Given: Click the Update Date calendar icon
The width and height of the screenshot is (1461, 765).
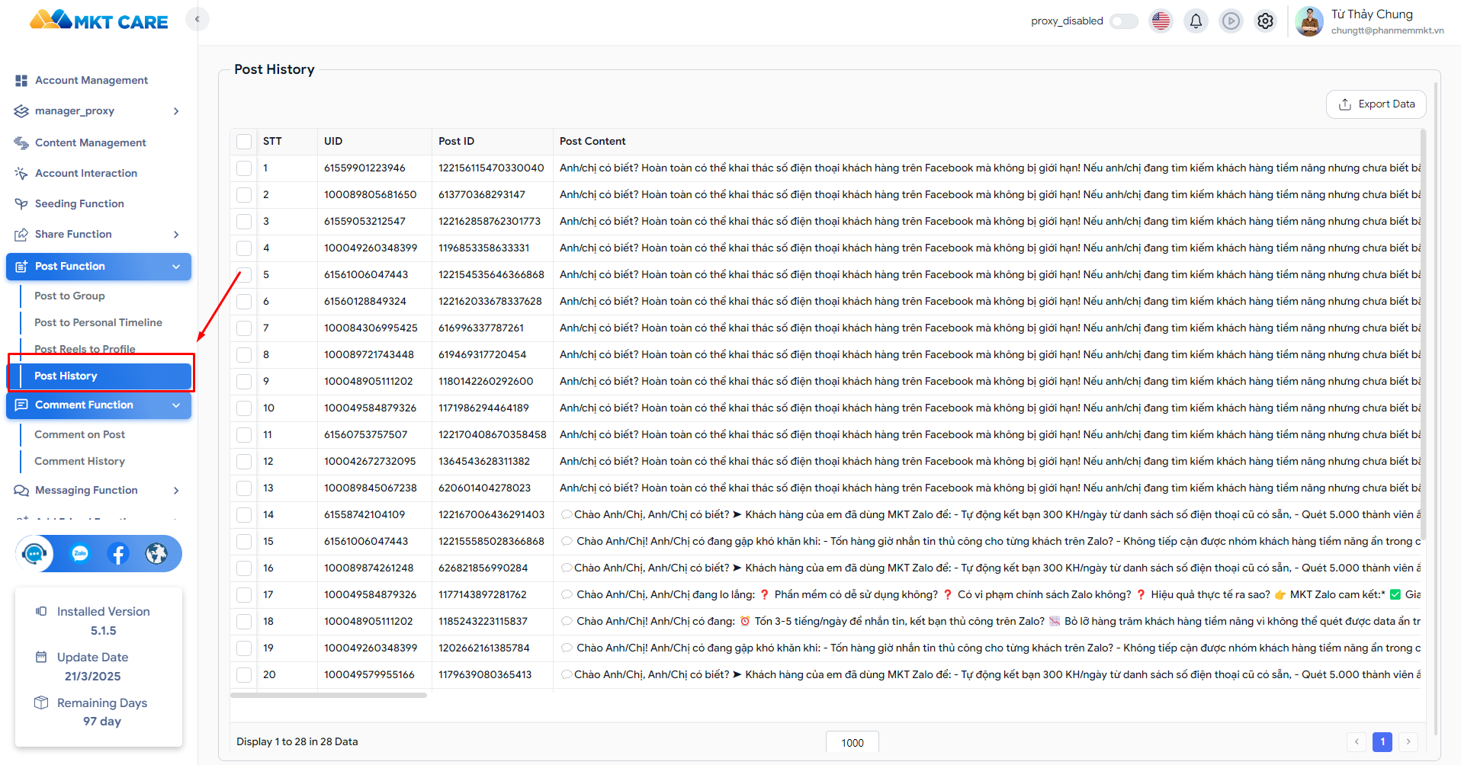Looking at the screenshot, I should coord(41,657).
